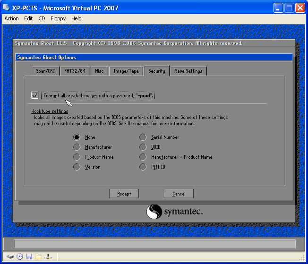Click the network adapter status icon
308x264 pixels.
pyautogui.click(x=48, y=256)
